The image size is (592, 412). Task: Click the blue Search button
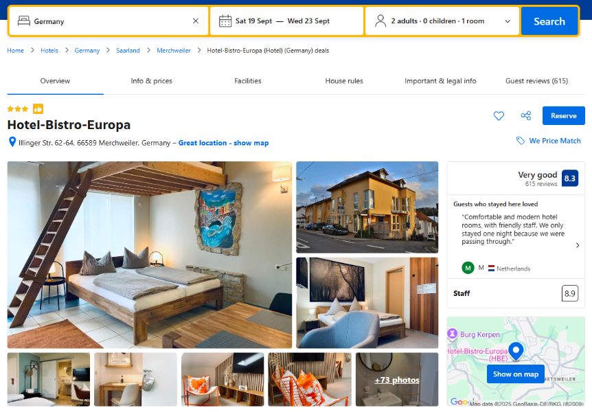(x=549, y=21)
